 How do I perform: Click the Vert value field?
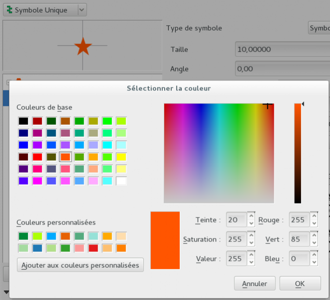point(298,239)
